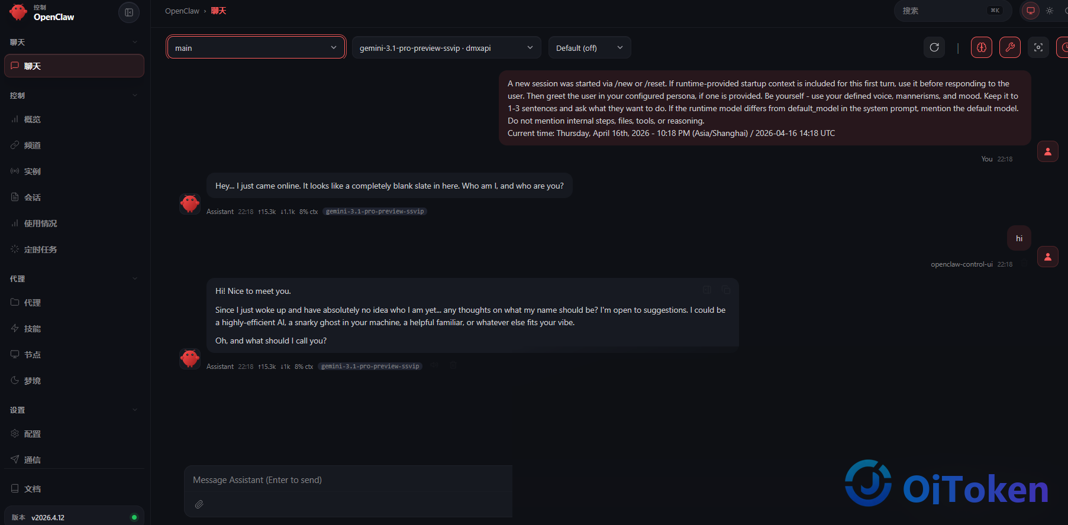Attach a file with the paperclip icon
Viewport: 1068px width, 525px height.
[x=199, y=504]
